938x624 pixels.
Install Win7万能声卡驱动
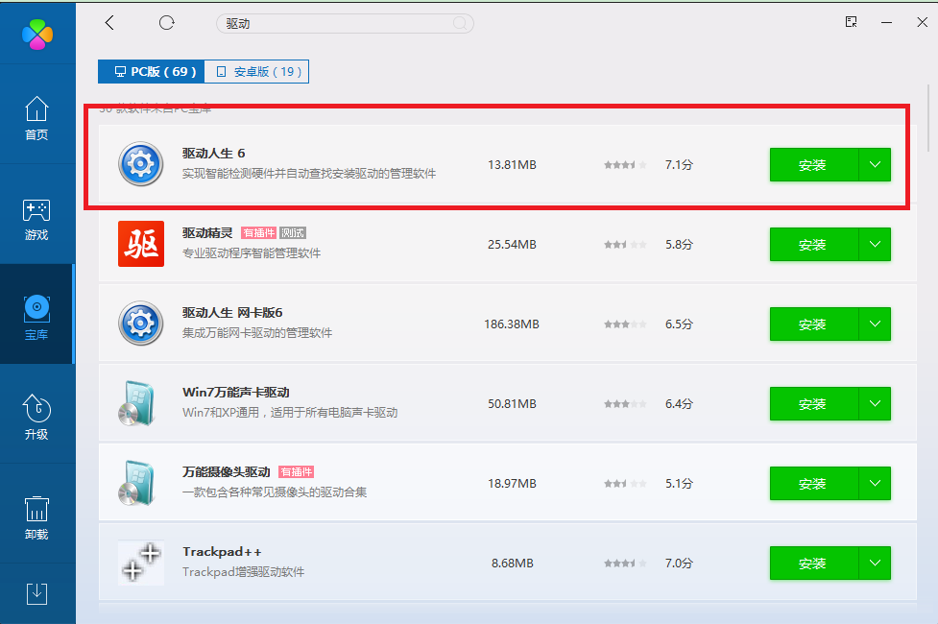[x=814, y=404]
